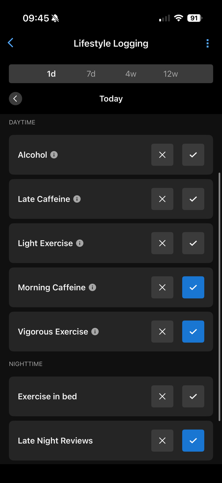Viewport: 222px width, 483px height.
Task: Open the three-dot more options menu
Action: pos(208,43)
